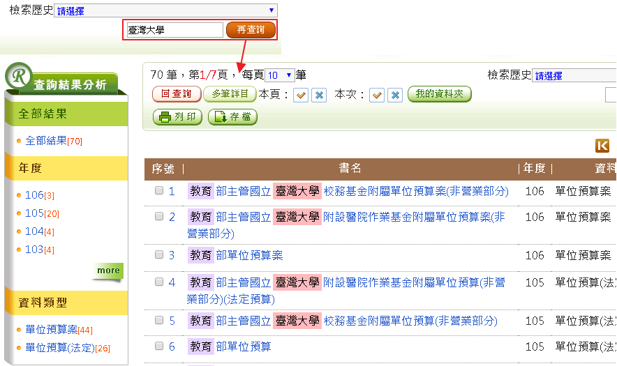Click the 序號 column header

coord(163,169)
